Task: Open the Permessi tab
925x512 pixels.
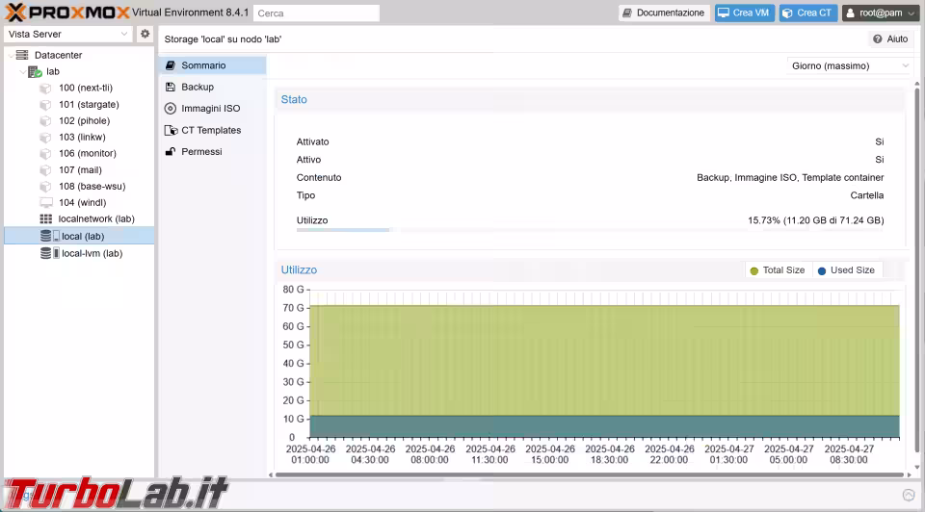Action: (212, 151)
